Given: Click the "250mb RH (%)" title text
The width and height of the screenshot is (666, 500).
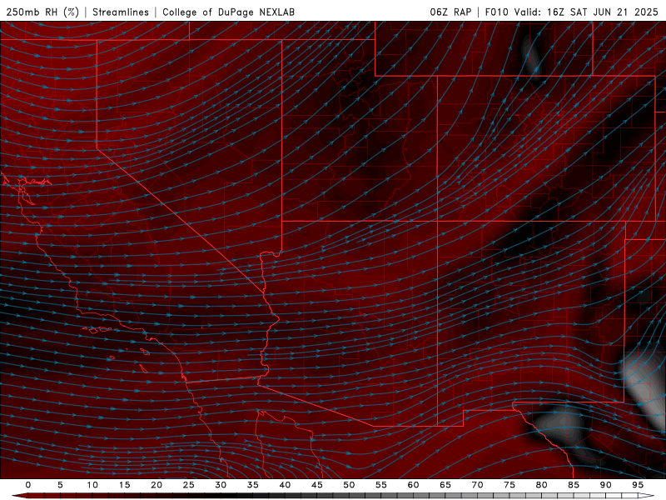Looking at the screenshot, I should (x=42, y=12).
